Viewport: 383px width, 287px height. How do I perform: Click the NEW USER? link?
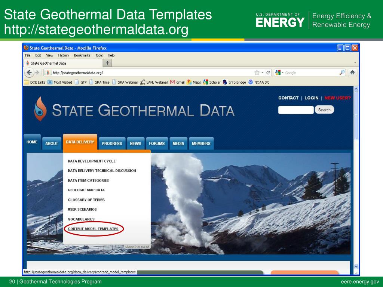pos(338,98)
